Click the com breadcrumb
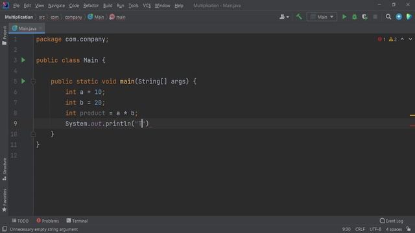 point(54,17)
